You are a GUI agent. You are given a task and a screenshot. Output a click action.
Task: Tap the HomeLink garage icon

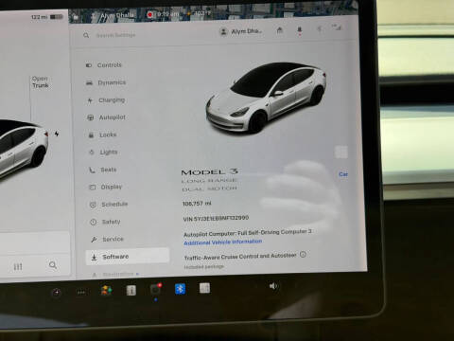[279, 30]
